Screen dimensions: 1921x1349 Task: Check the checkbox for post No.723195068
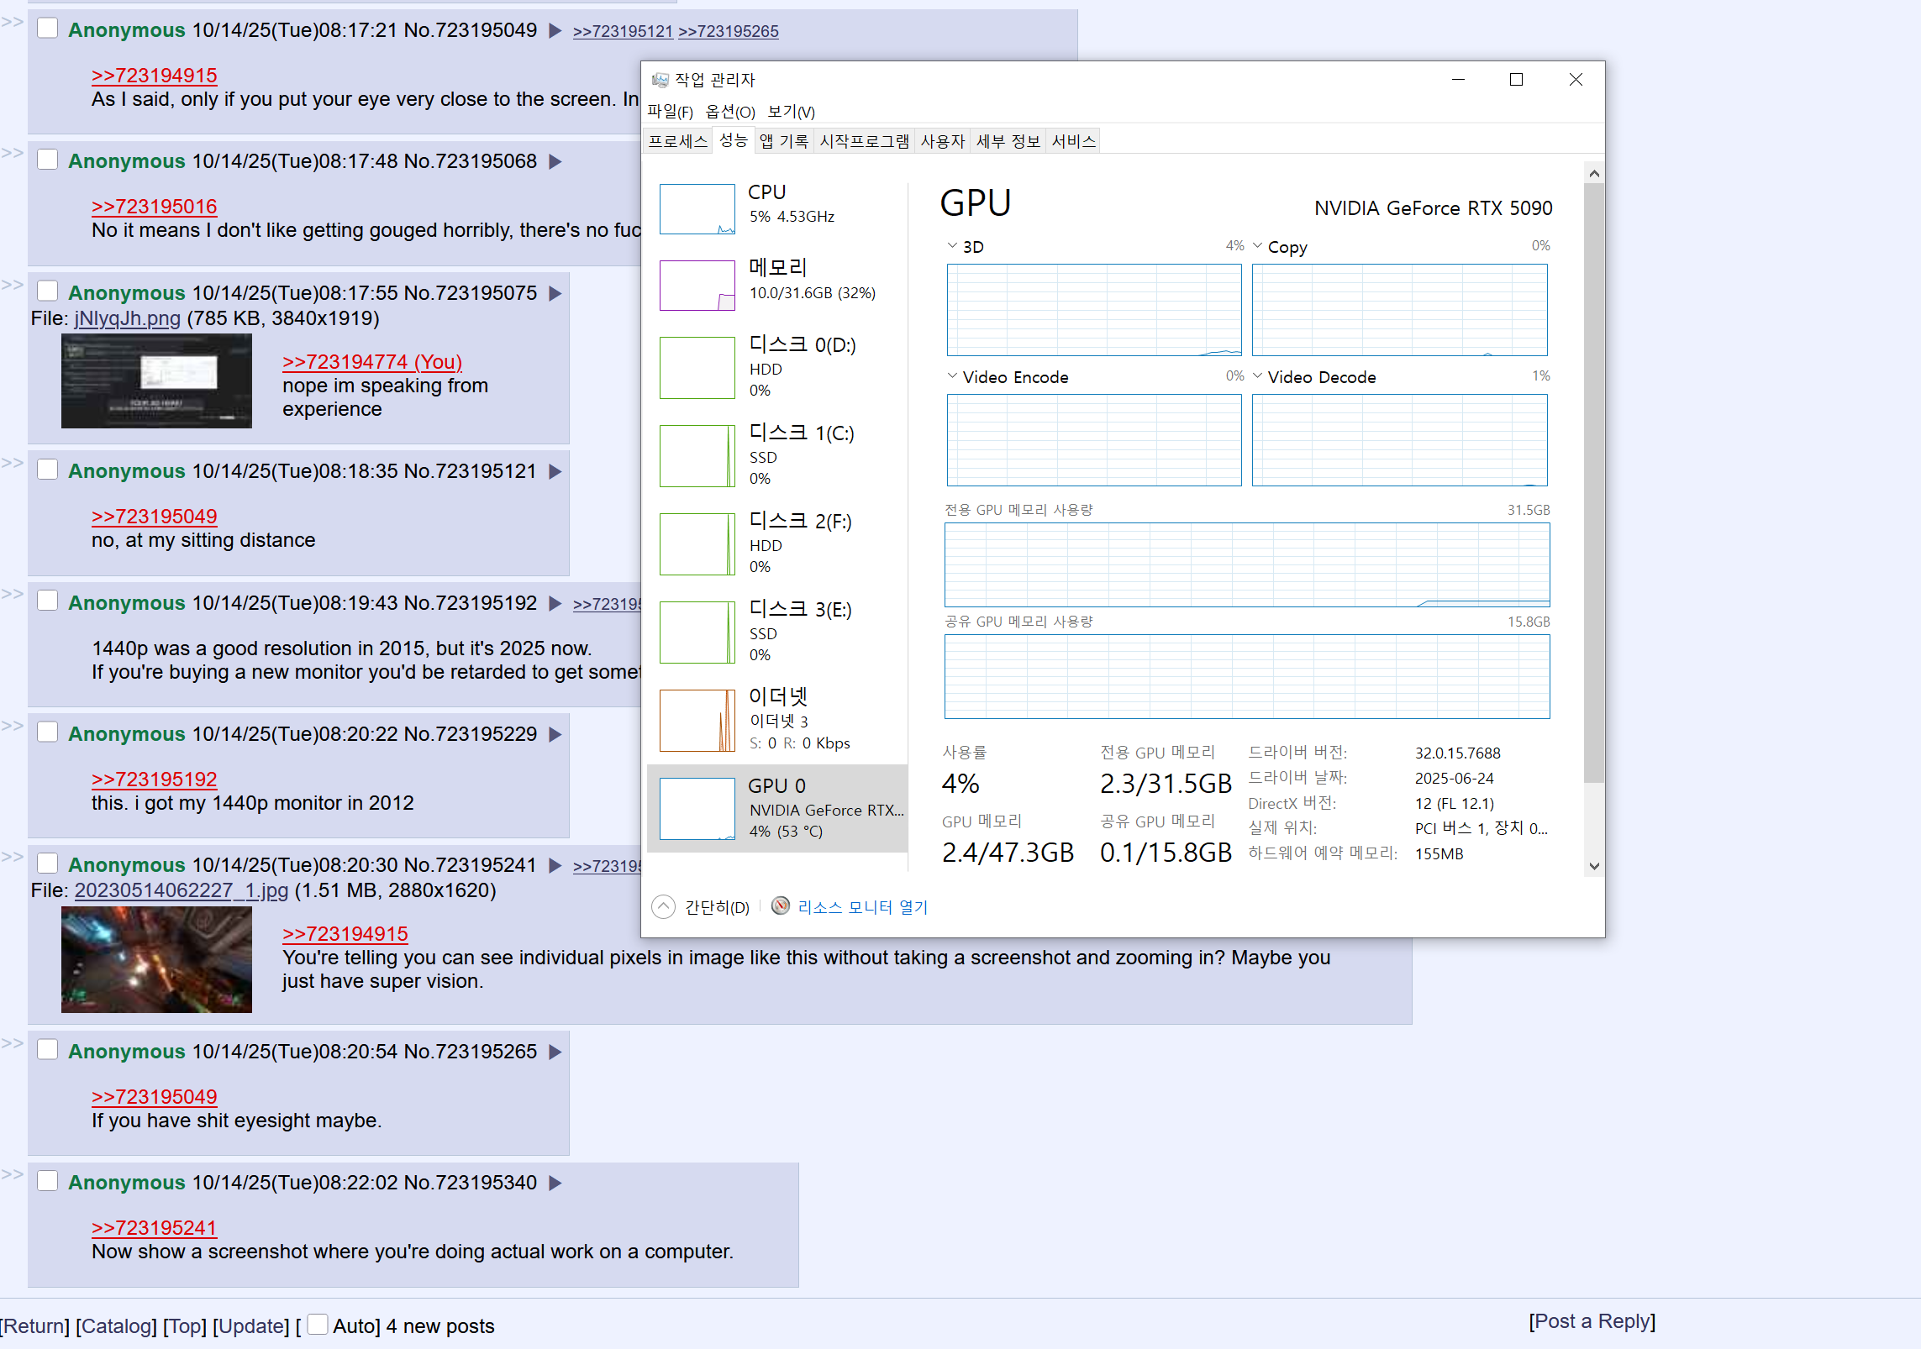coord(48,160)
